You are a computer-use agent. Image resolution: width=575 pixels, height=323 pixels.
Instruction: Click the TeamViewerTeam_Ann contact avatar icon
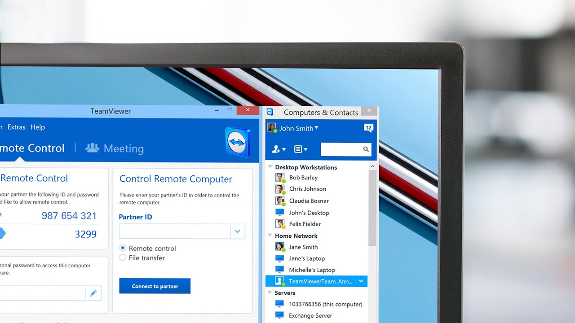(280, 281)
